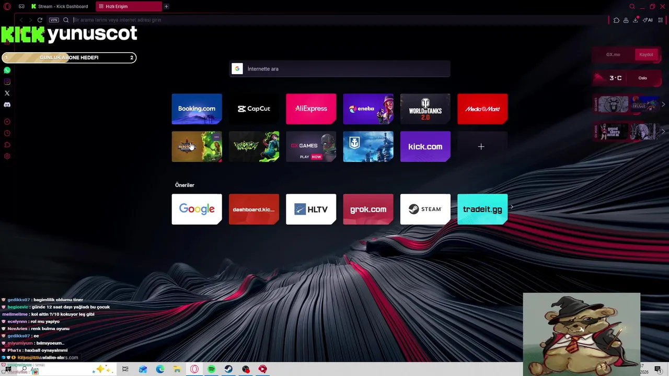Open the GX Games Play Now tile

(311, 147)
